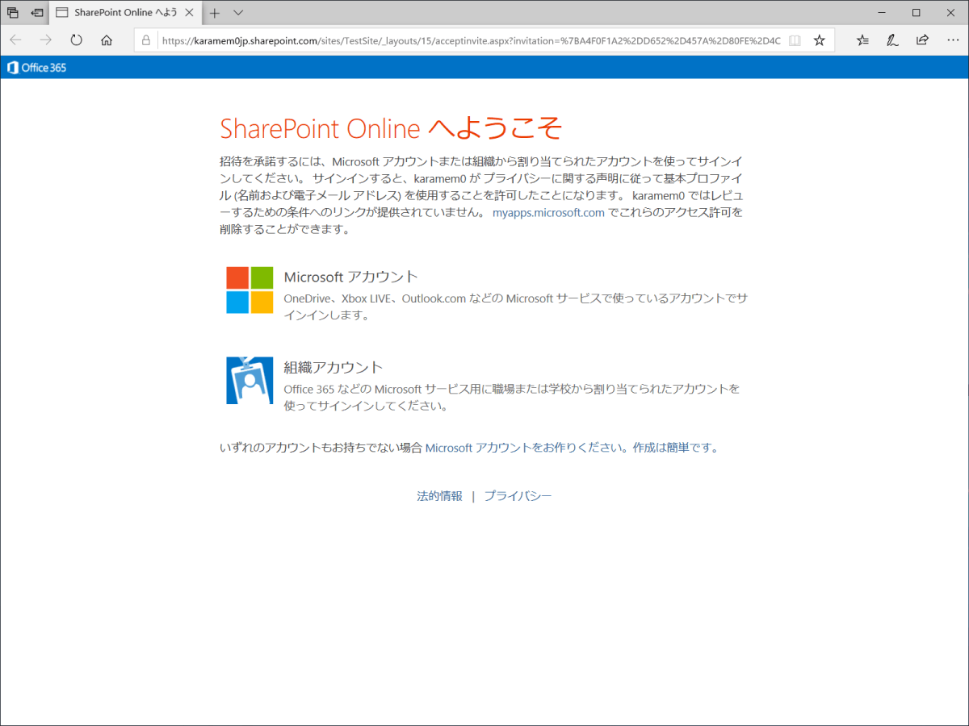The height and width of the screenshot is (726, 969).
Task: Click the address bar URL field
Action: [471, 40]
